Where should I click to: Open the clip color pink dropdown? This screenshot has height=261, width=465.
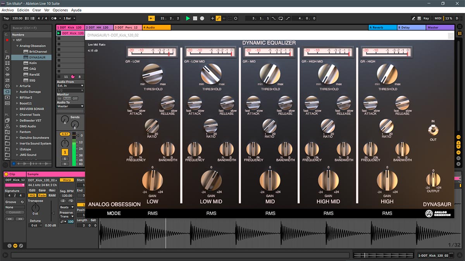[15, 185]
